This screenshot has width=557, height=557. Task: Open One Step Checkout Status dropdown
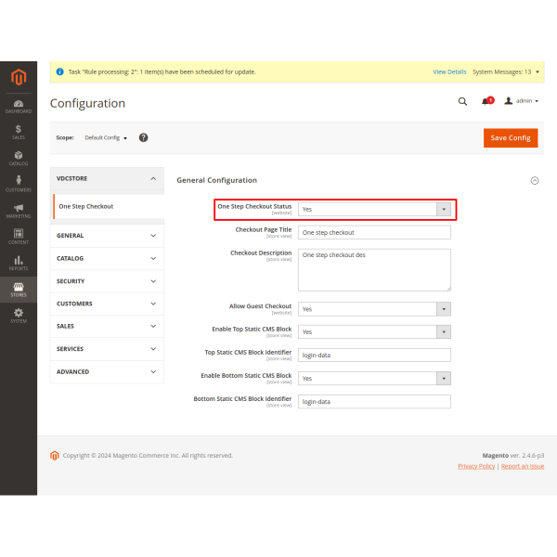pos(374,210)
